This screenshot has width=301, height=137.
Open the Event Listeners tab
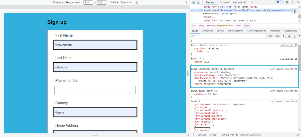(x=235, y=31)
